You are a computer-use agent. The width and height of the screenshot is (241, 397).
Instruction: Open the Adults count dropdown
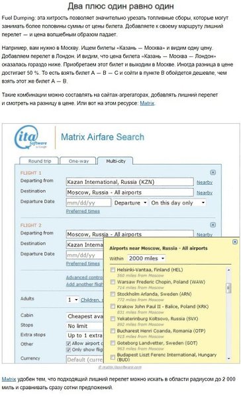click(x=72, y=300)
